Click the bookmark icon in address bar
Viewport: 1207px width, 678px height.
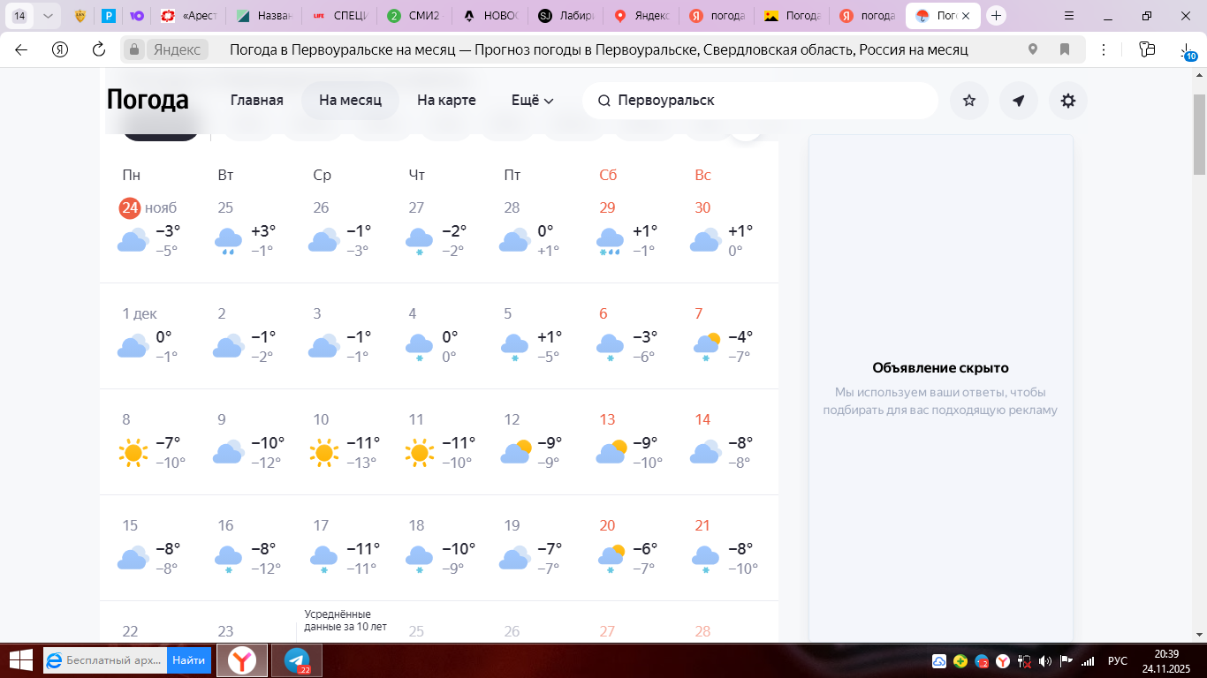click(x=1065, y=49)
